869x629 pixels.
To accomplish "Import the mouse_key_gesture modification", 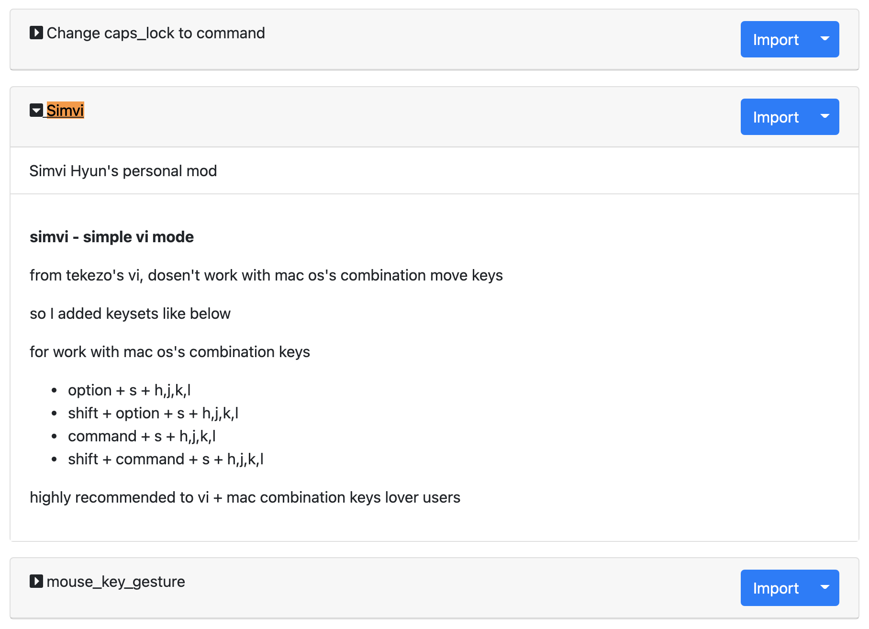I will tap(775, 588).
